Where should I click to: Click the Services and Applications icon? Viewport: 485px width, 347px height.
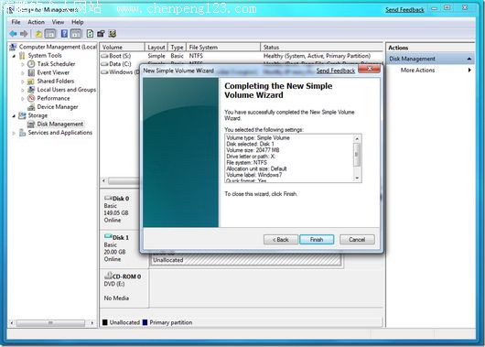pos(22,133)
